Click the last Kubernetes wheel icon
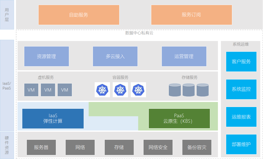 pyautogui.click(x=138, y=90)
